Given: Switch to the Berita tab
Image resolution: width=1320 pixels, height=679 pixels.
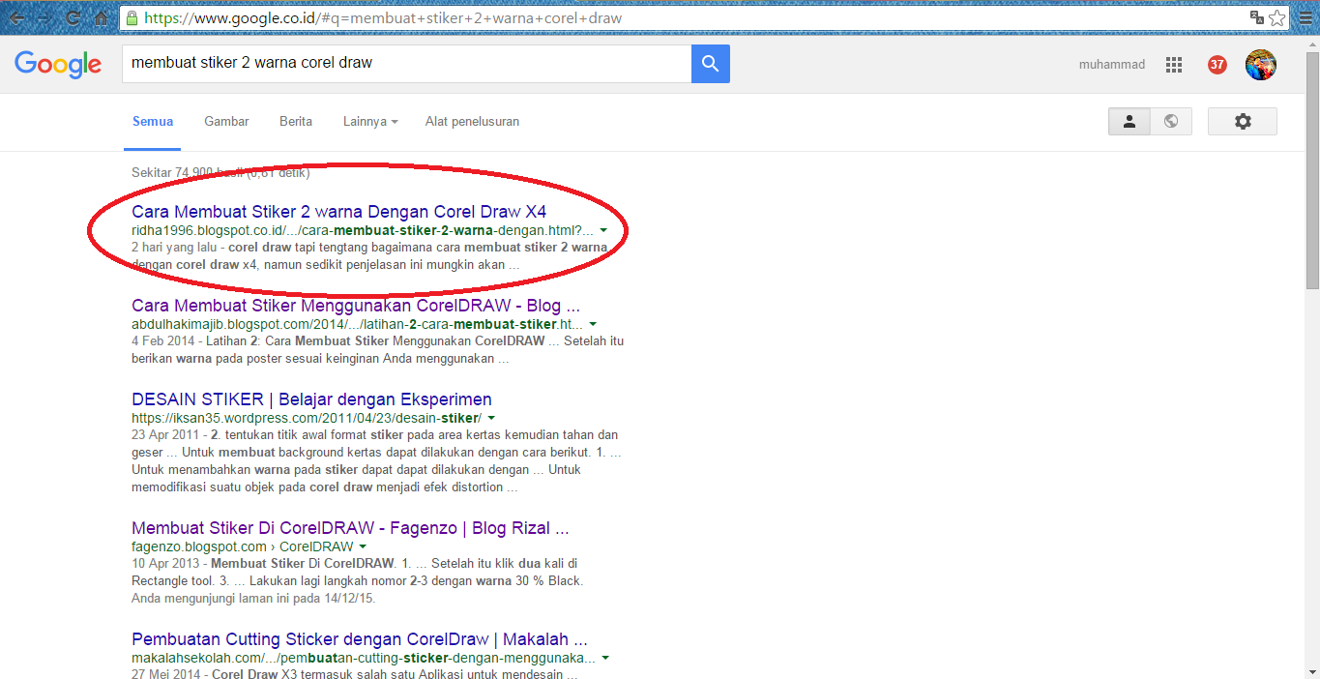Looking at the screenshot, I should coord(296,122).
